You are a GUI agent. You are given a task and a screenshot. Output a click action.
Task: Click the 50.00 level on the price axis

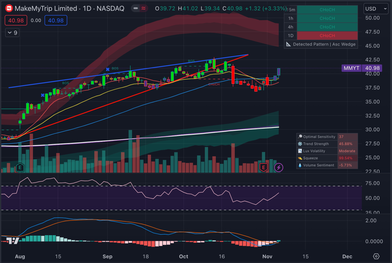[x=372, y=18]
